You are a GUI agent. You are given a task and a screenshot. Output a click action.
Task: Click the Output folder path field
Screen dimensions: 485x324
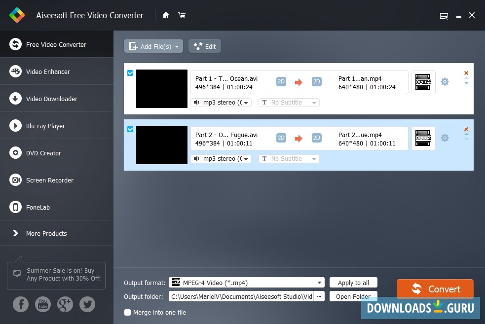(241, 296)
